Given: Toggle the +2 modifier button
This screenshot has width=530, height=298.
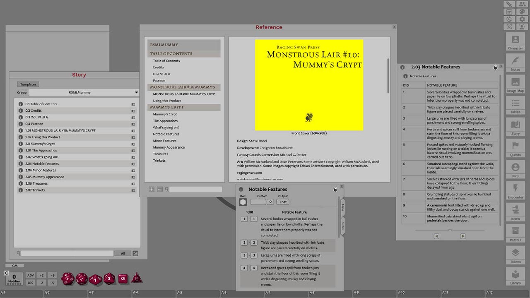Looking at the screenshot, I should tap(41, 275).
